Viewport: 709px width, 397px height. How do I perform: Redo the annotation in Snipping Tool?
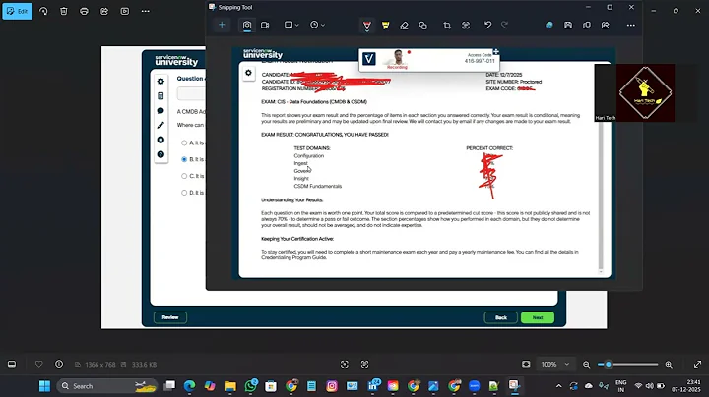[504, 26]
